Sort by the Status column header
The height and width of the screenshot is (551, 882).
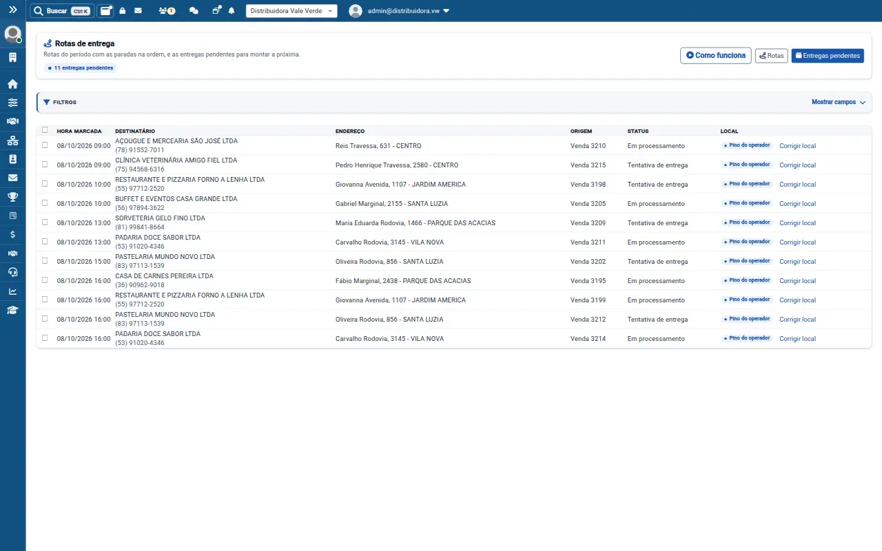[x=637, y=131]
